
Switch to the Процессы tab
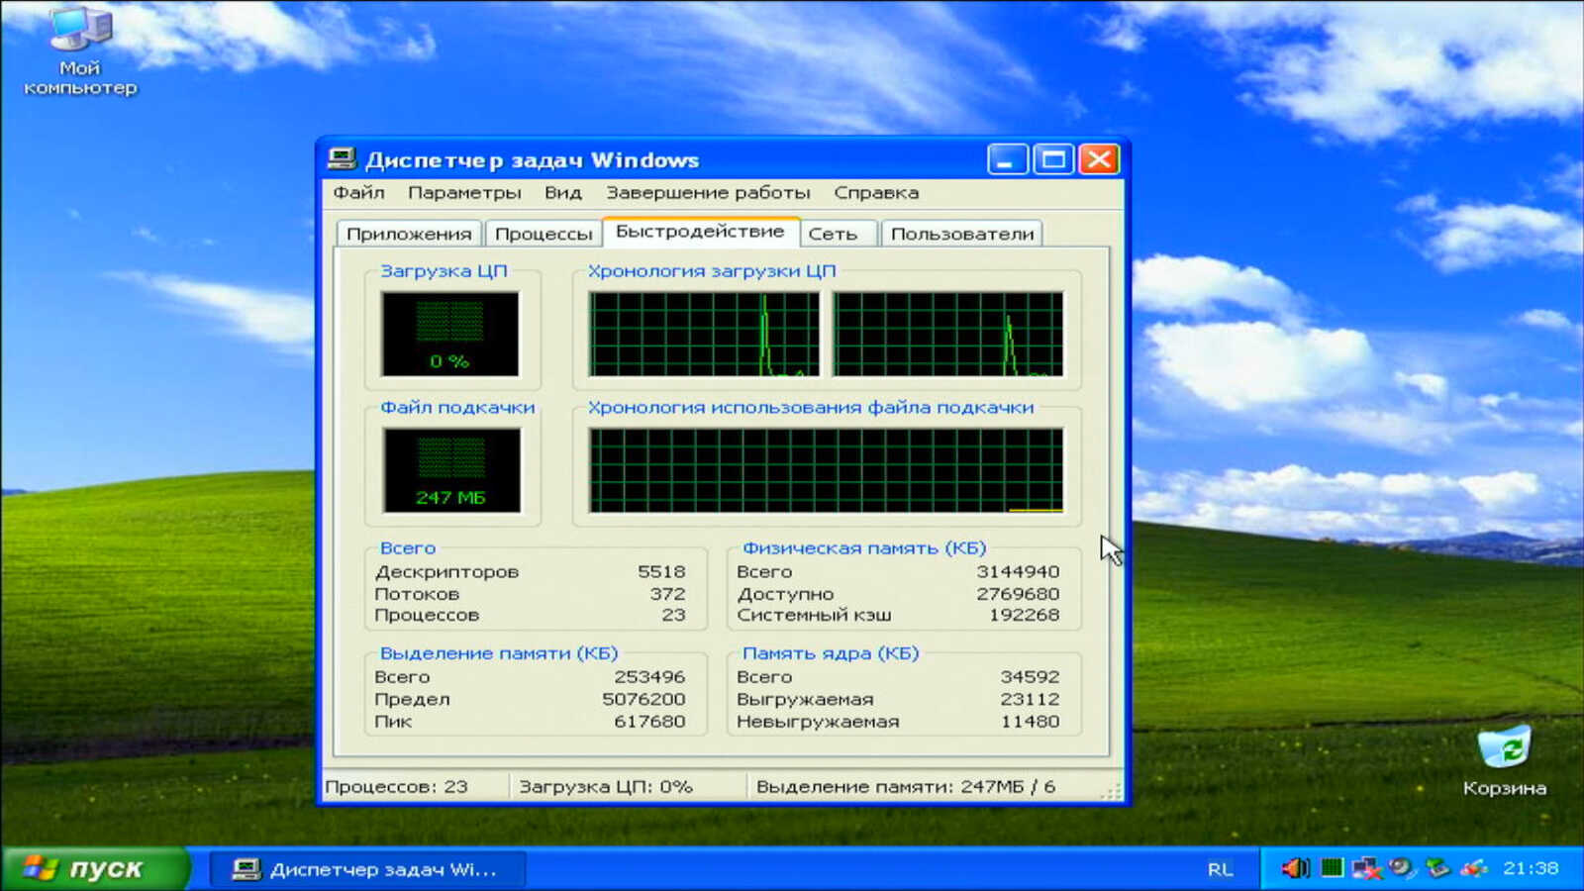544,234
